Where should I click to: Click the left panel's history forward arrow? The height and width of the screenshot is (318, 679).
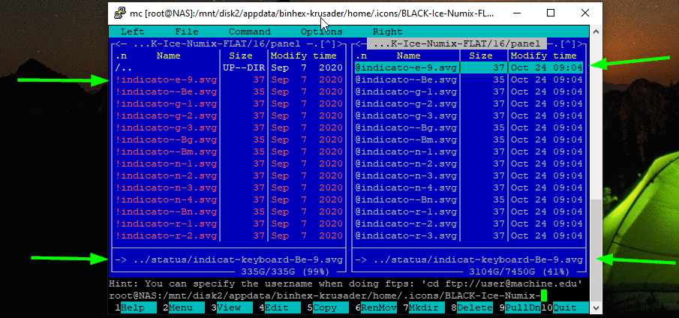click(341, 43)
